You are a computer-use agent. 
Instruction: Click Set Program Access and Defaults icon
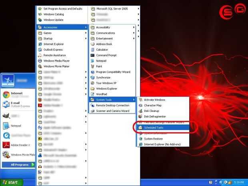click(40, 9)
